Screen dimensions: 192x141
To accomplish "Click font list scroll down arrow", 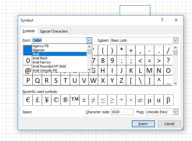I will [x=89, y=70].
